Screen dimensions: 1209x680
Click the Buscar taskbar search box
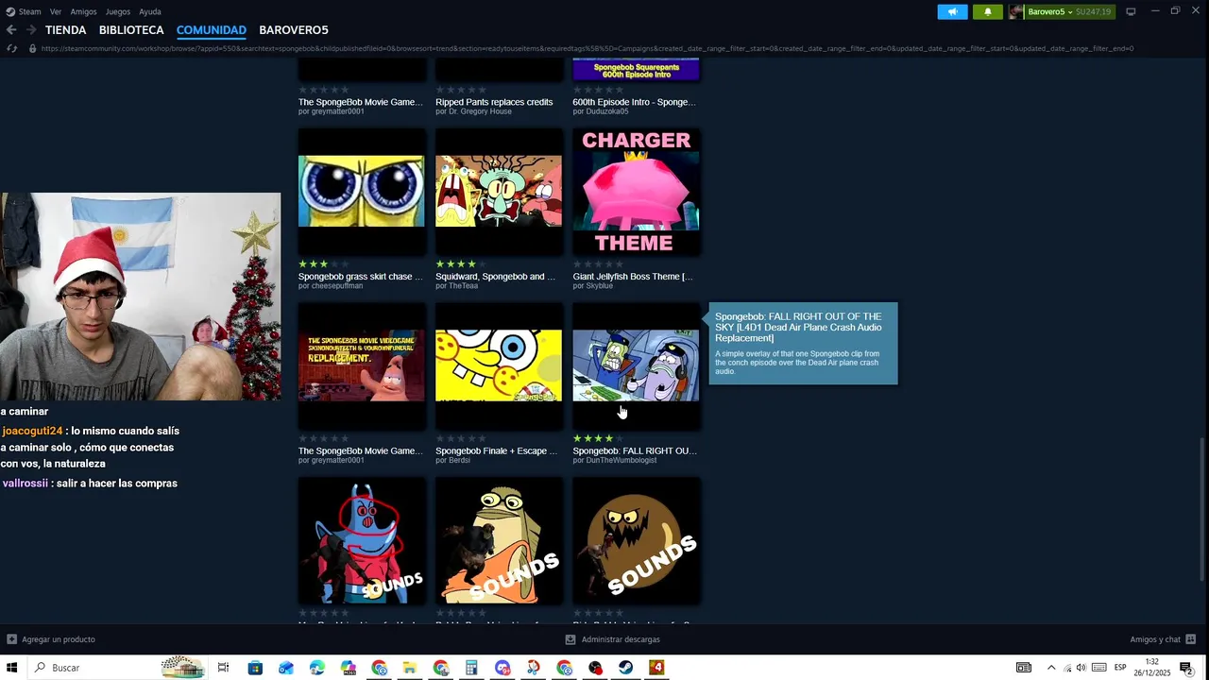tap(118, 668)
